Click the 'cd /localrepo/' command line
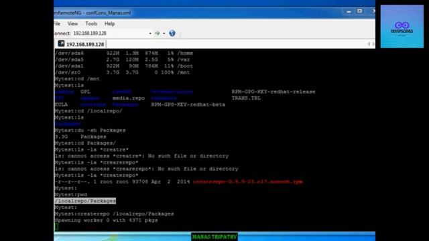The height and width of the screenshot is (241, 429). tap(88, 111)
